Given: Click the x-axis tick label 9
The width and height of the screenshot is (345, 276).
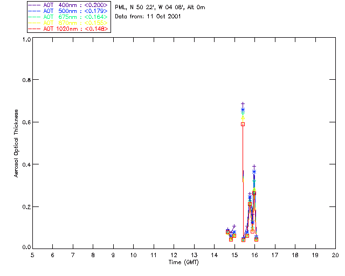Looking at the screenshot, I should click(113, 255).
